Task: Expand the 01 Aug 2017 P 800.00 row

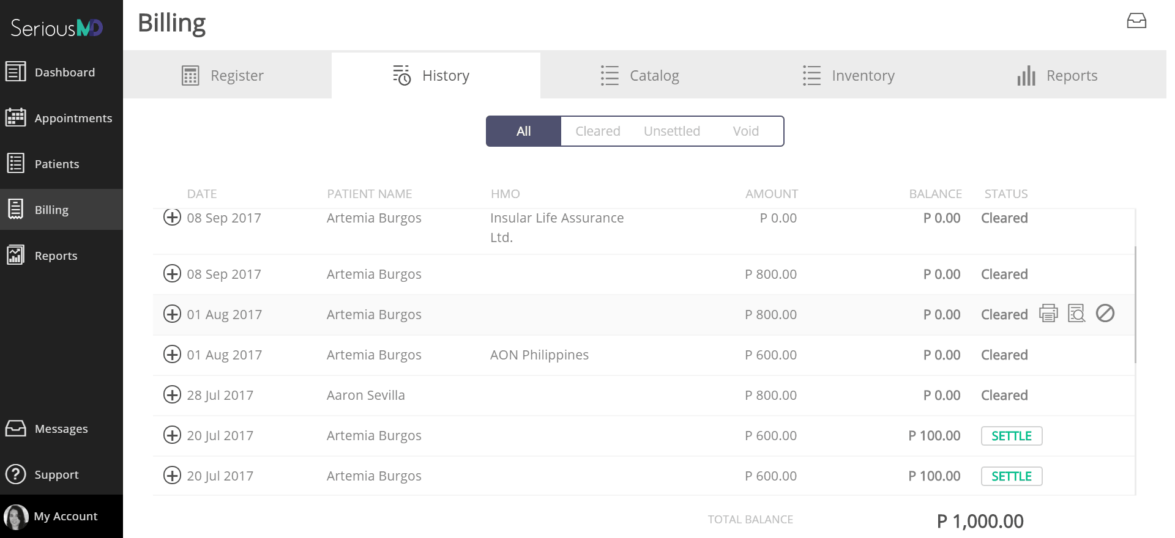Action: point(172,314)
